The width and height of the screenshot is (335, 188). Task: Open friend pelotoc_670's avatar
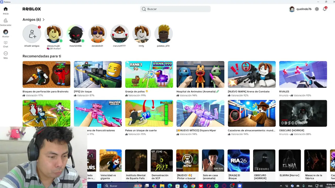tap(163, 34)
